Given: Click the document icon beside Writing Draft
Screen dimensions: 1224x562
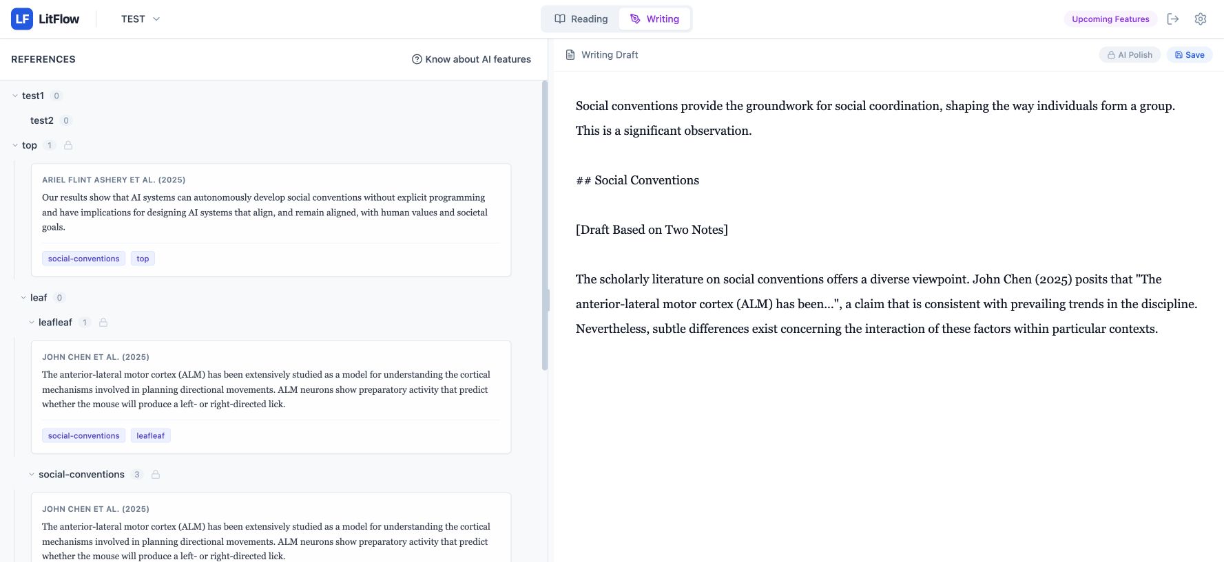Looking at the screenshot, I should tap(570, 55).
